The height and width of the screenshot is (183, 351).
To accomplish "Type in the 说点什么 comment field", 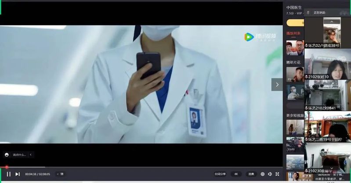I will pos(19,154).
